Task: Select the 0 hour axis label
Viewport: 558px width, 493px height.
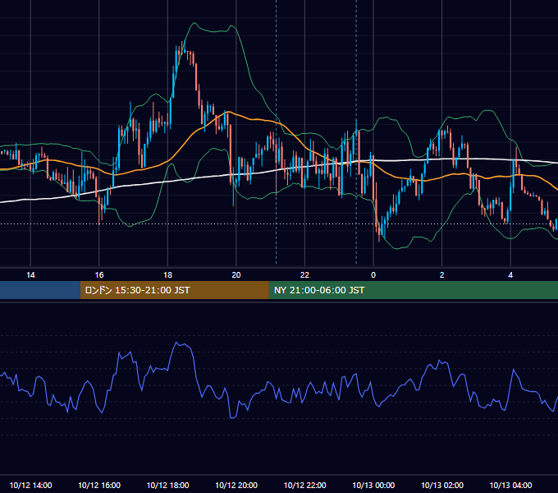Action: click(x=373, y=275)
